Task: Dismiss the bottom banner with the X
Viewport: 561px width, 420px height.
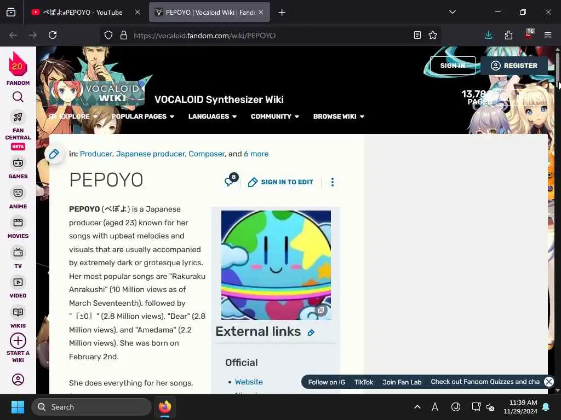Action: pos(549,382)
